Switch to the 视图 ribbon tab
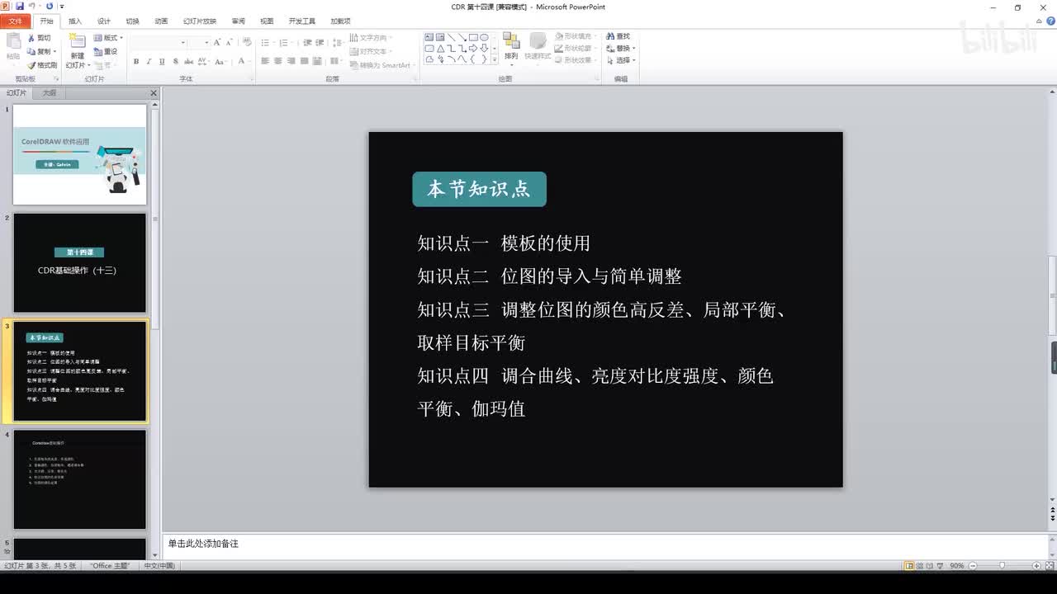The width and height of the screenshot is (1057, 594). [267, 21]
